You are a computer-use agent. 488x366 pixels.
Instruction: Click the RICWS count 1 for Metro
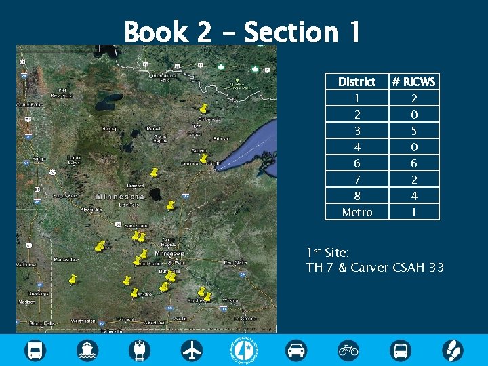coord(414,212)
